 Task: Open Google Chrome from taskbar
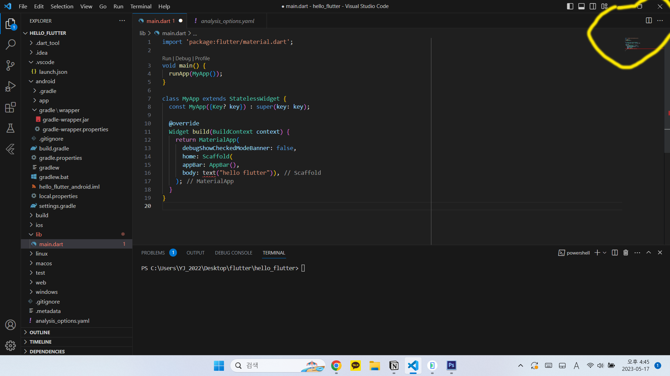point(336,366)
